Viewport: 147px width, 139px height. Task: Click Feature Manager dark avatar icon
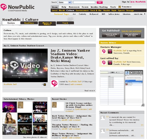click(x=110, y=51)
